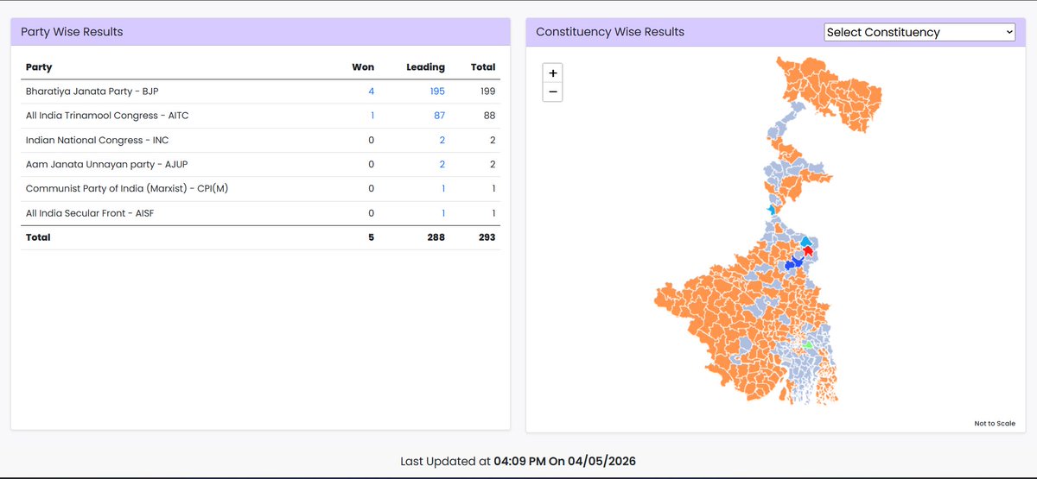
Task: Click the Won column header
Action: (x=363, y=66)
